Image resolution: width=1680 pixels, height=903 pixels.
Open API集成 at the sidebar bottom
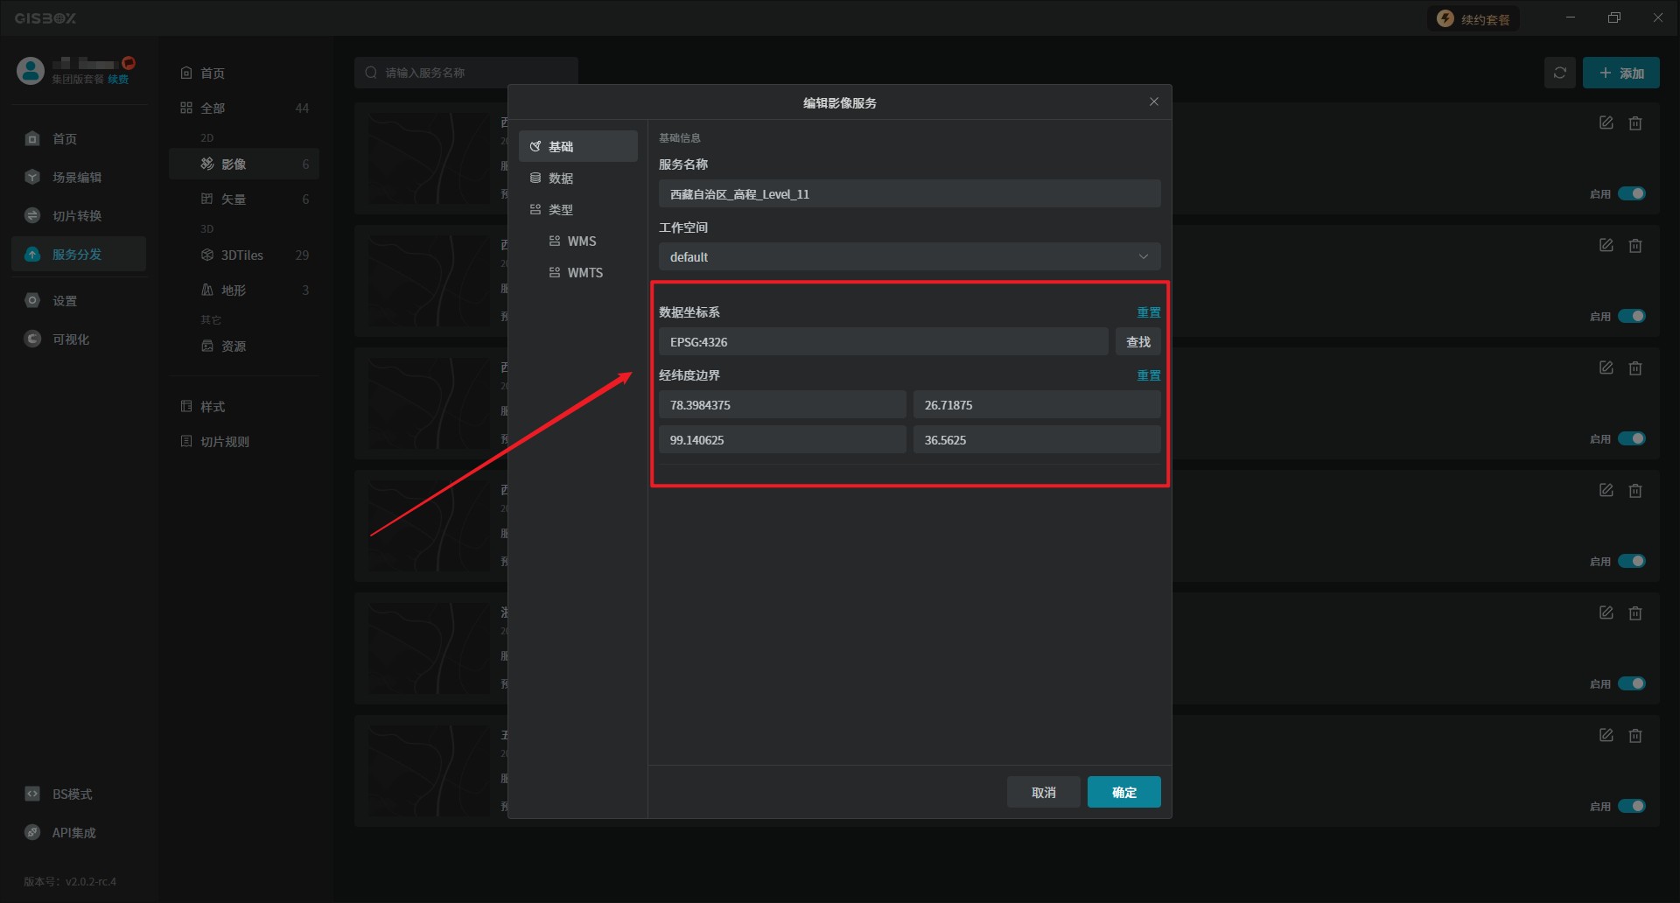pyautogui.click(x=73, y=833)
